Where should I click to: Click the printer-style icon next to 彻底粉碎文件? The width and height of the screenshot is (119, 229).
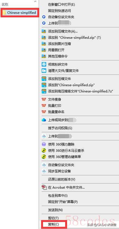44,64
